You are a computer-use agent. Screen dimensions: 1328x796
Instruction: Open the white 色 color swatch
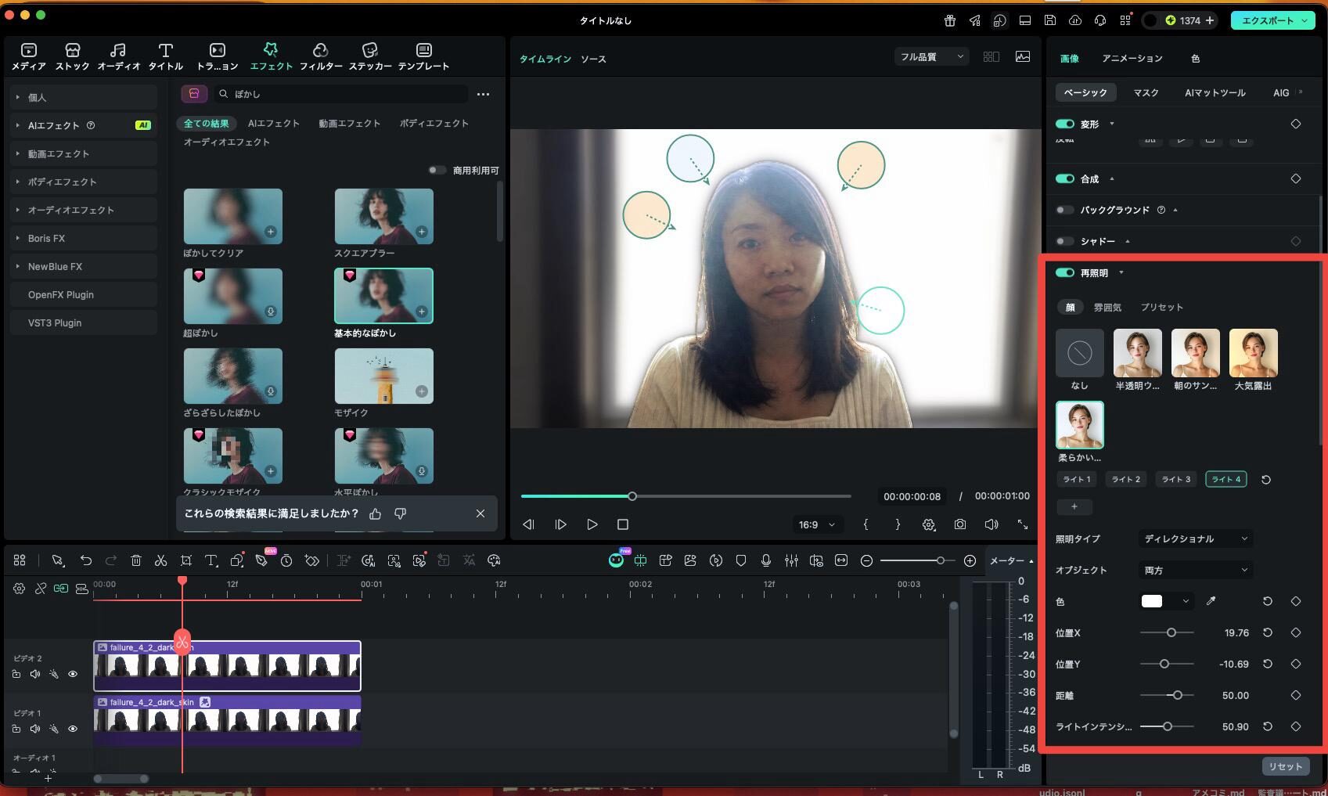pyautogui.click(x=1152, y=601)
